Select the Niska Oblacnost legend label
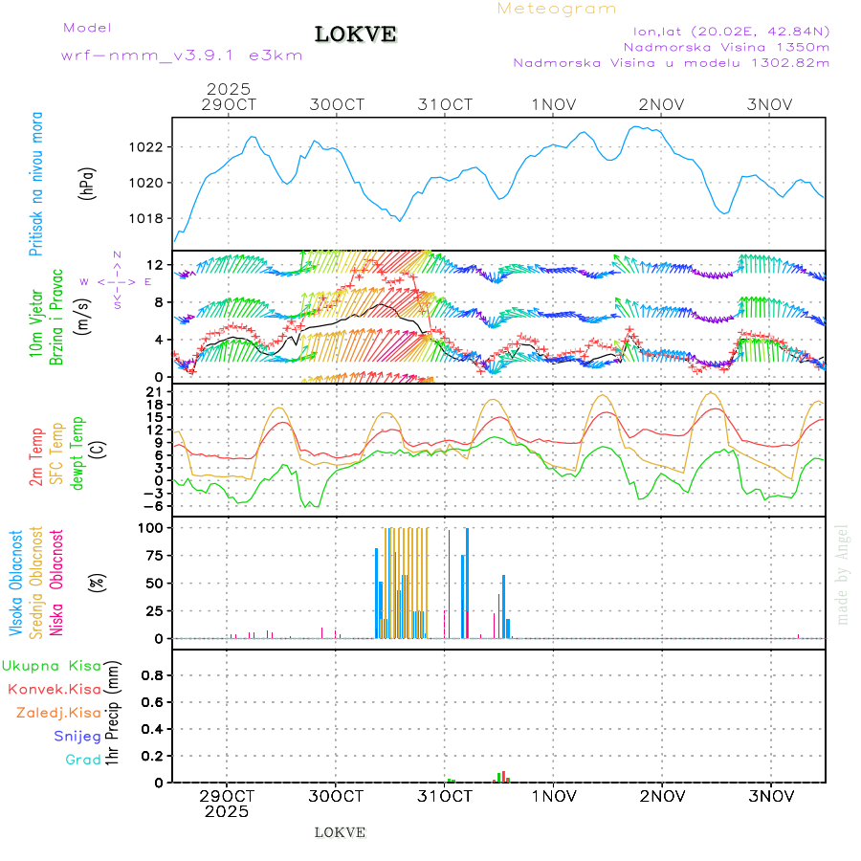861x861 pixels. [x=56, y=583]
